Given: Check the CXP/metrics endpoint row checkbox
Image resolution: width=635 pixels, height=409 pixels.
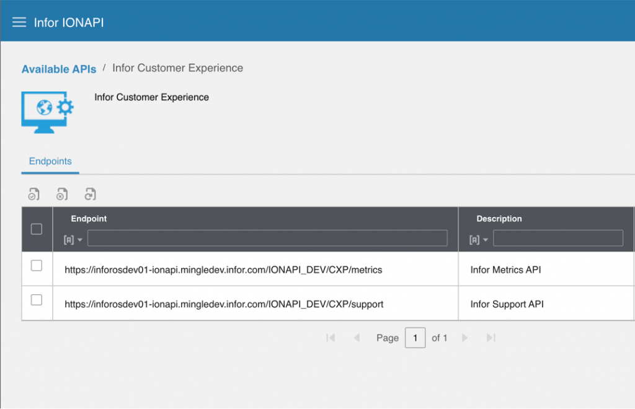Looking at the screenshot, I should click(37, 266).
